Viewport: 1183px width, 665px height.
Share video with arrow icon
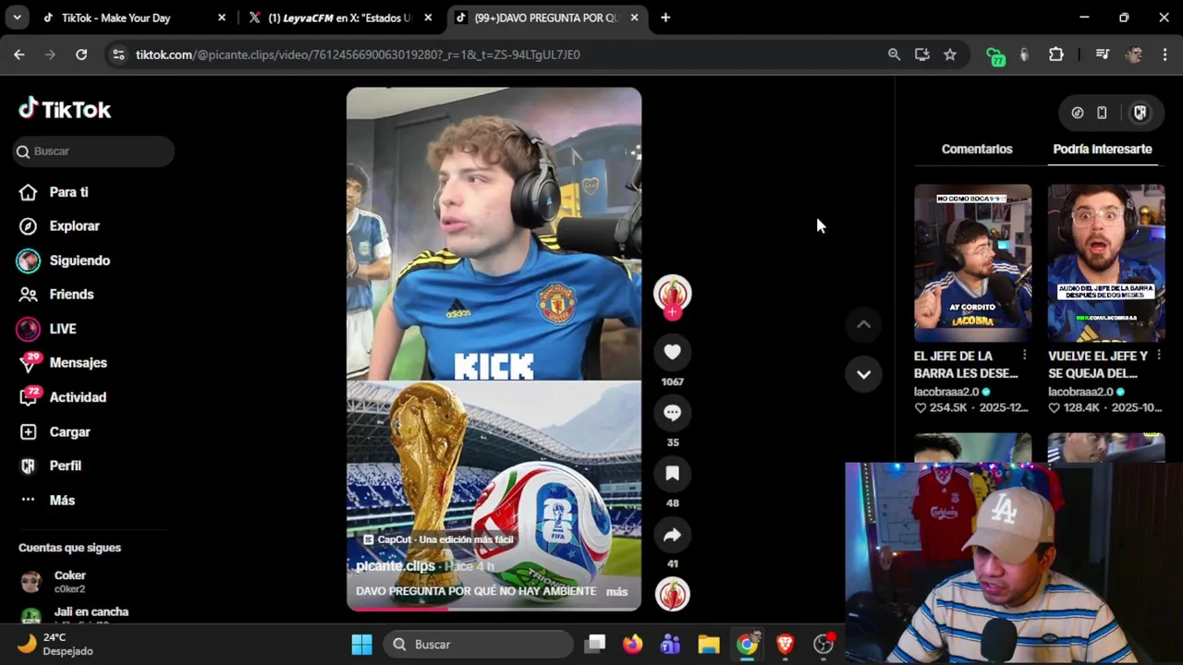point(672,535)
